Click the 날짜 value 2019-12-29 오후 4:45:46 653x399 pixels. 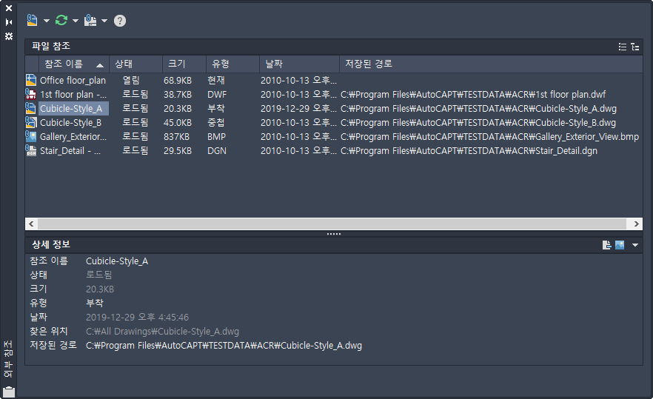tap(138, 318)
